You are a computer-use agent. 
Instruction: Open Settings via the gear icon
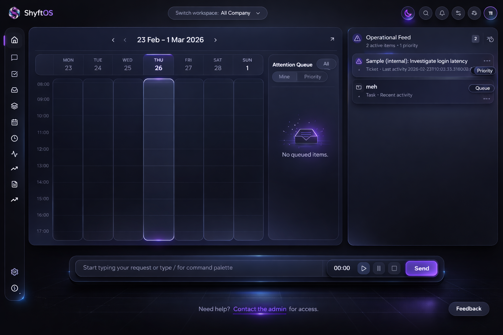14,272
